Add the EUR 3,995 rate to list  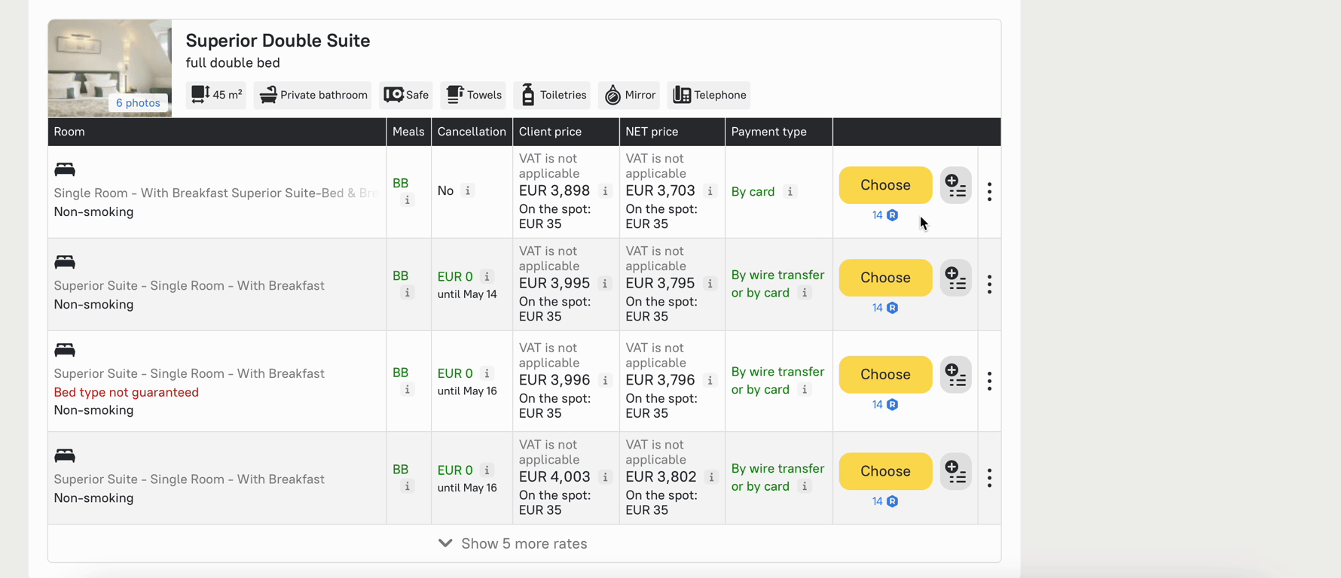(955, 278)
